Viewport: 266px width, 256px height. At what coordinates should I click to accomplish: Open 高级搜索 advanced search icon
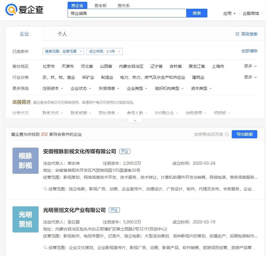pos(237,34)
